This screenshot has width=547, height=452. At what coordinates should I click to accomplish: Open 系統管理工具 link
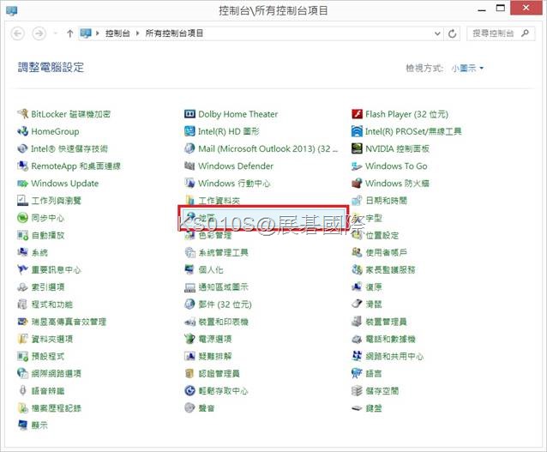(223, 252)
